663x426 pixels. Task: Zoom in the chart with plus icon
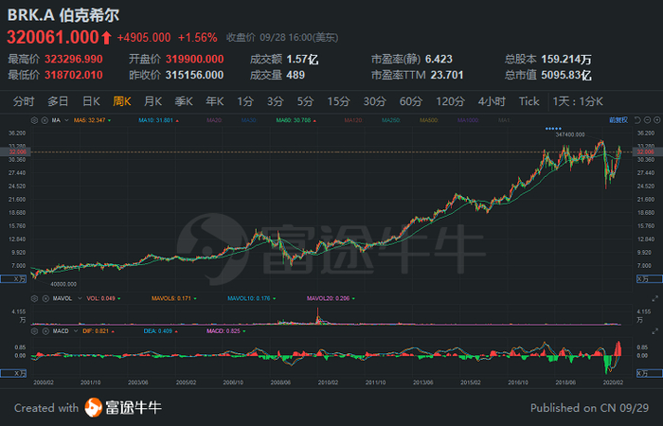(x=656, y=120)
